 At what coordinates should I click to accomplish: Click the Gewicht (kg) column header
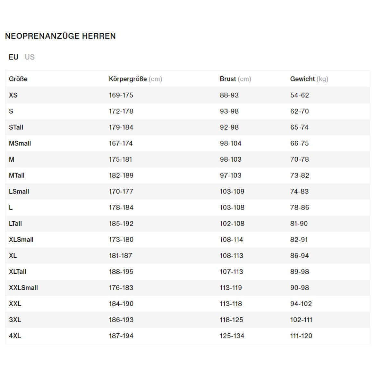click(x=309, y=79)
